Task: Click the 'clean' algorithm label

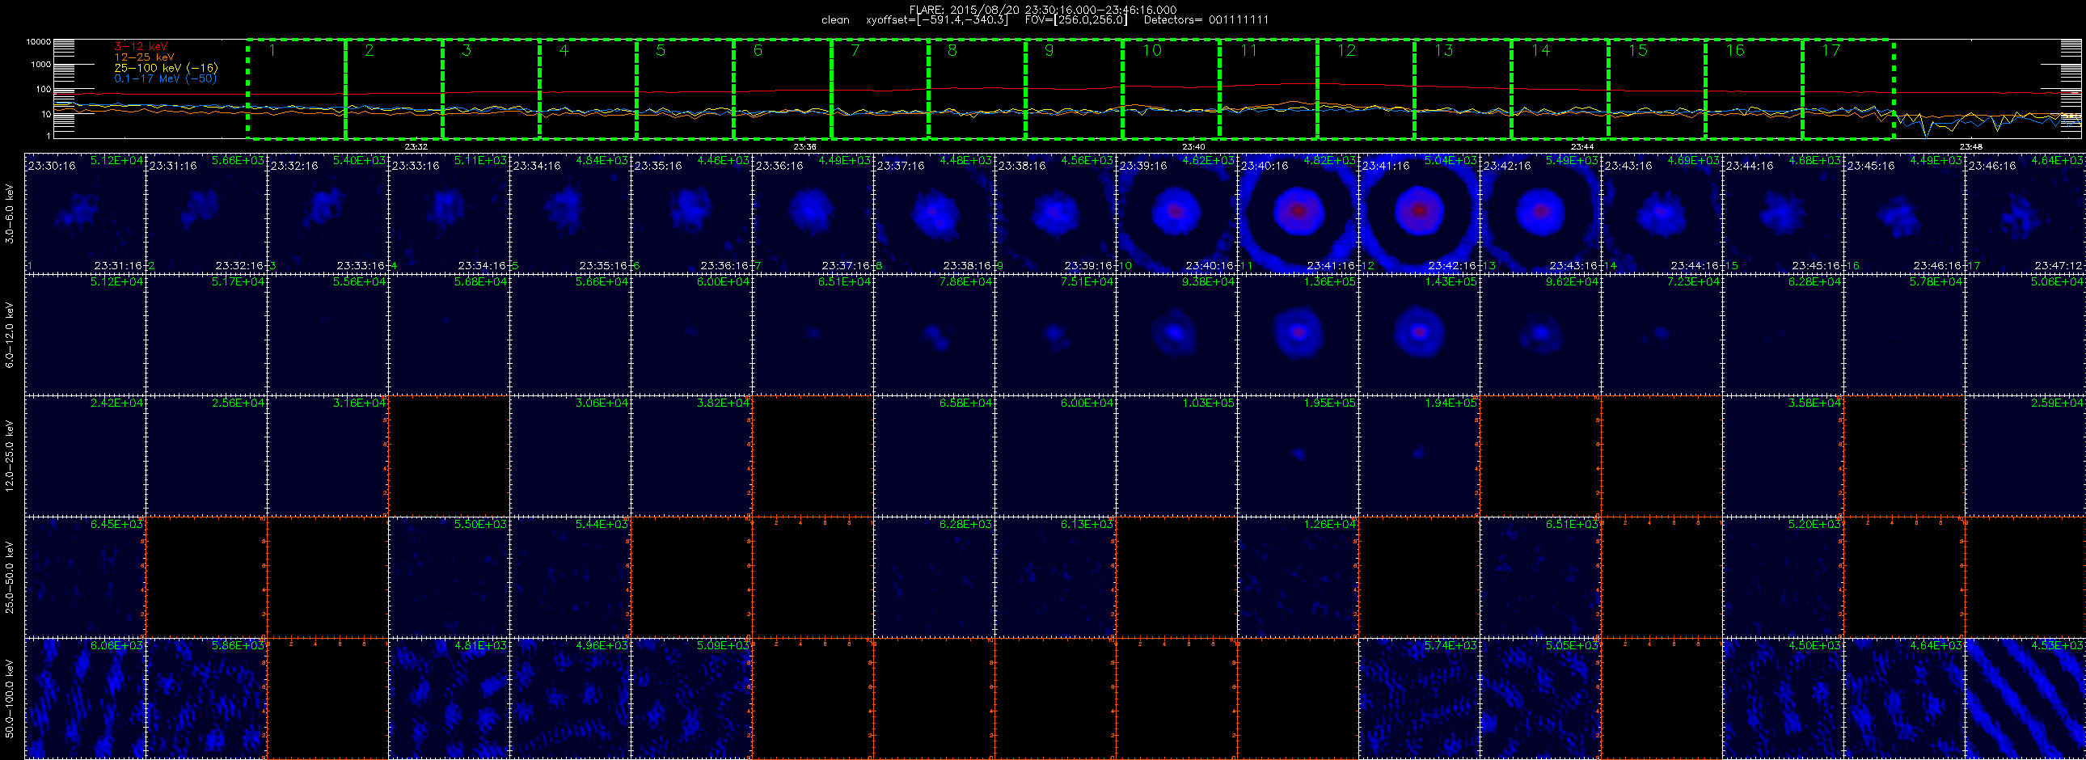Action: 835,20
